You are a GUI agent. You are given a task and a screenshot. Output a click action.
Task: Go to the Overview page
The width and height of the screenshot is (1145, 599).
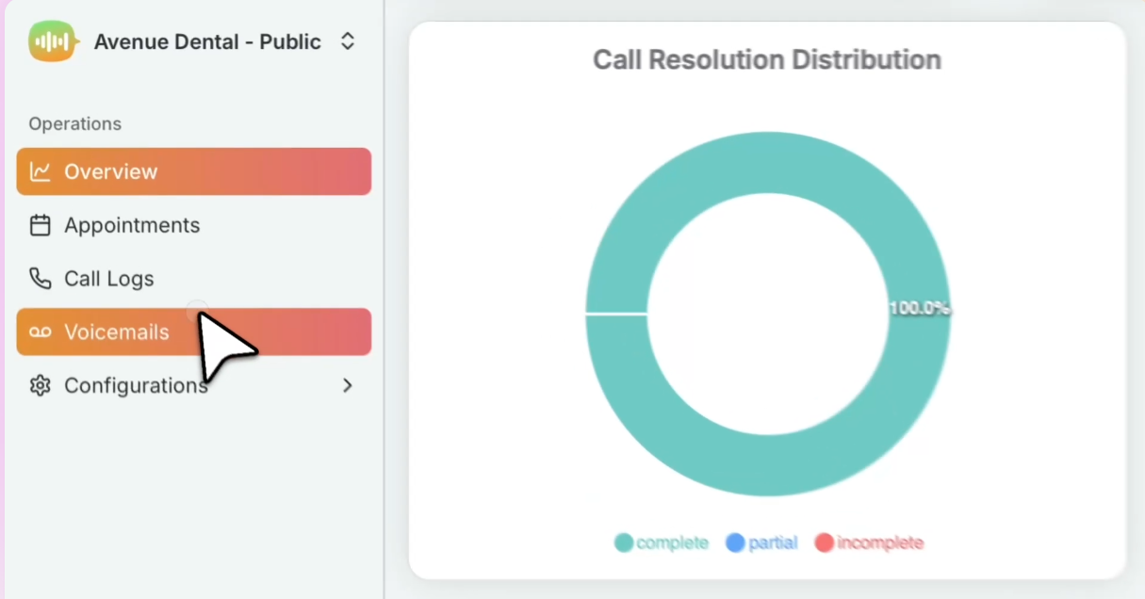(x=110, y=171)
